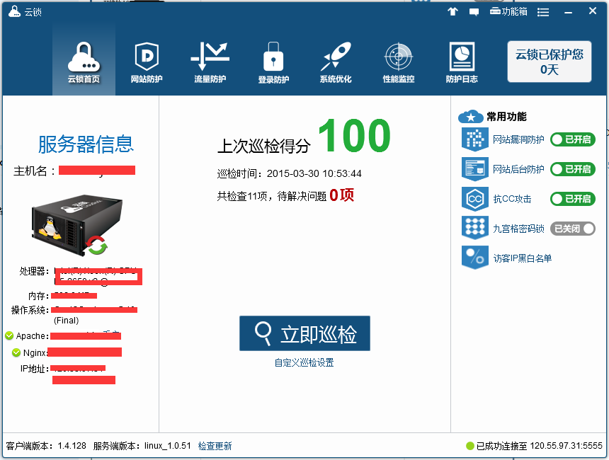
Task: Click the refresh arrows on server image
Action: pos(96,246)
